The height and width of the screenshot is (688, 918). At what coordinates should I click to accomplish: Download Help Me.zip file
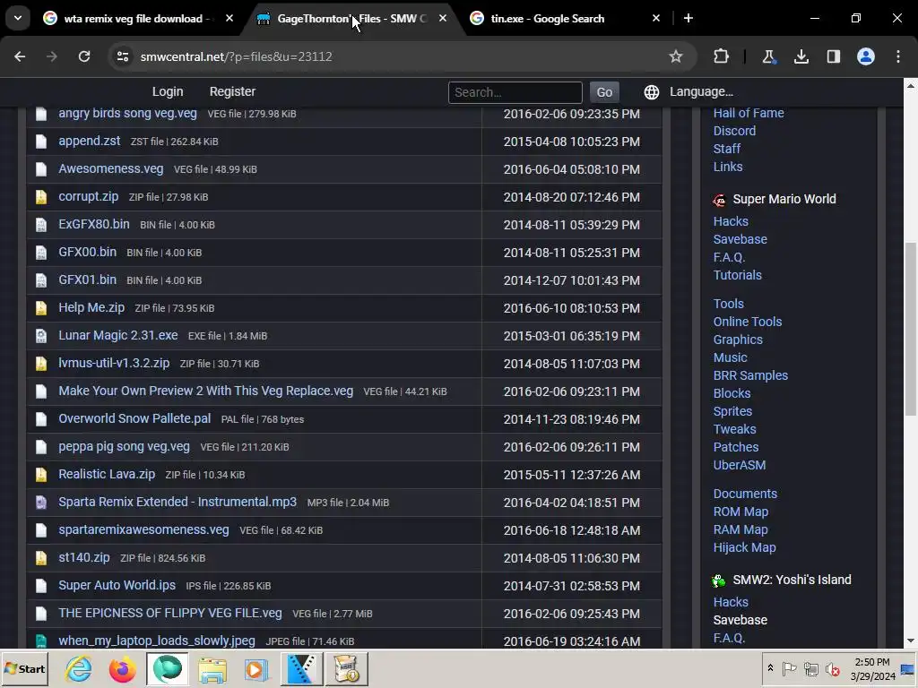pyautogui.click(x=91, y=308)
